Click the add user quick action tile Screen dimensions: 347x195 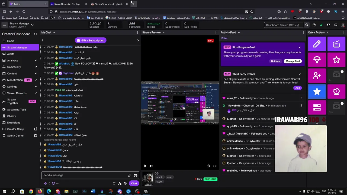317,76
